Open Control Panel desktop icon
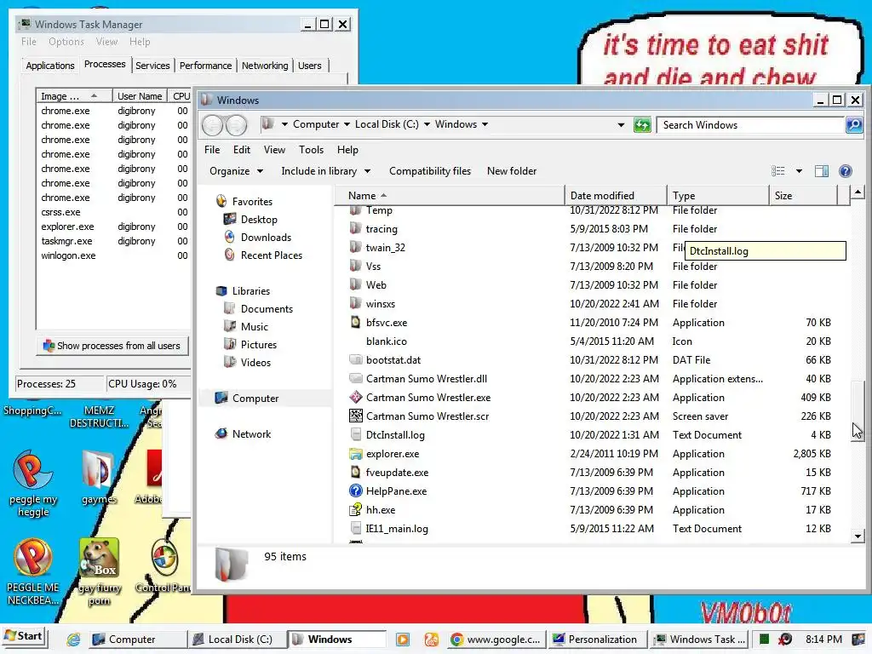 (x=164, y=558)
